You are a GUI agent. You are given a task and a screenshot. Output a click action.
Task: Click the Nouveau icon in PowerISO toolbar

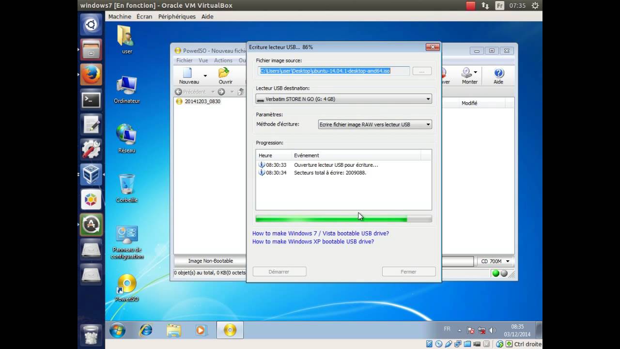coord(187,73)
